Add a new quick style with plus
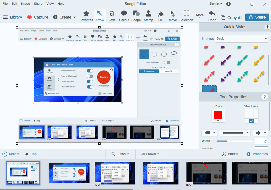This screenshot has height=190, width=271. pyautogui.click(x=267, y=27)
